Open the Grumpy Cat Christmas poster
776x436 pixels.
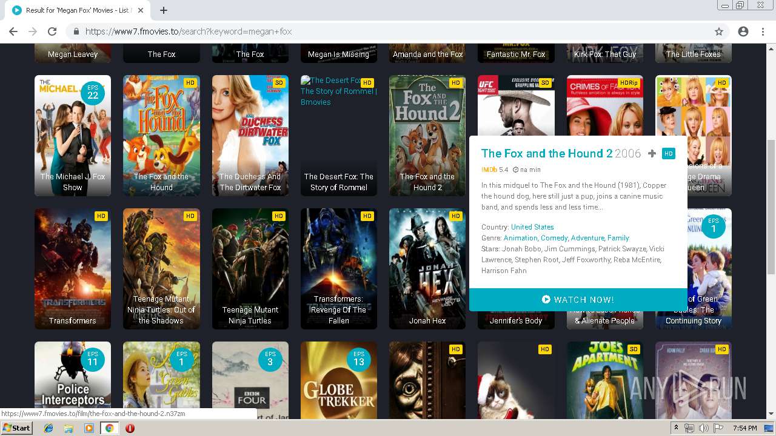point(516,380)
